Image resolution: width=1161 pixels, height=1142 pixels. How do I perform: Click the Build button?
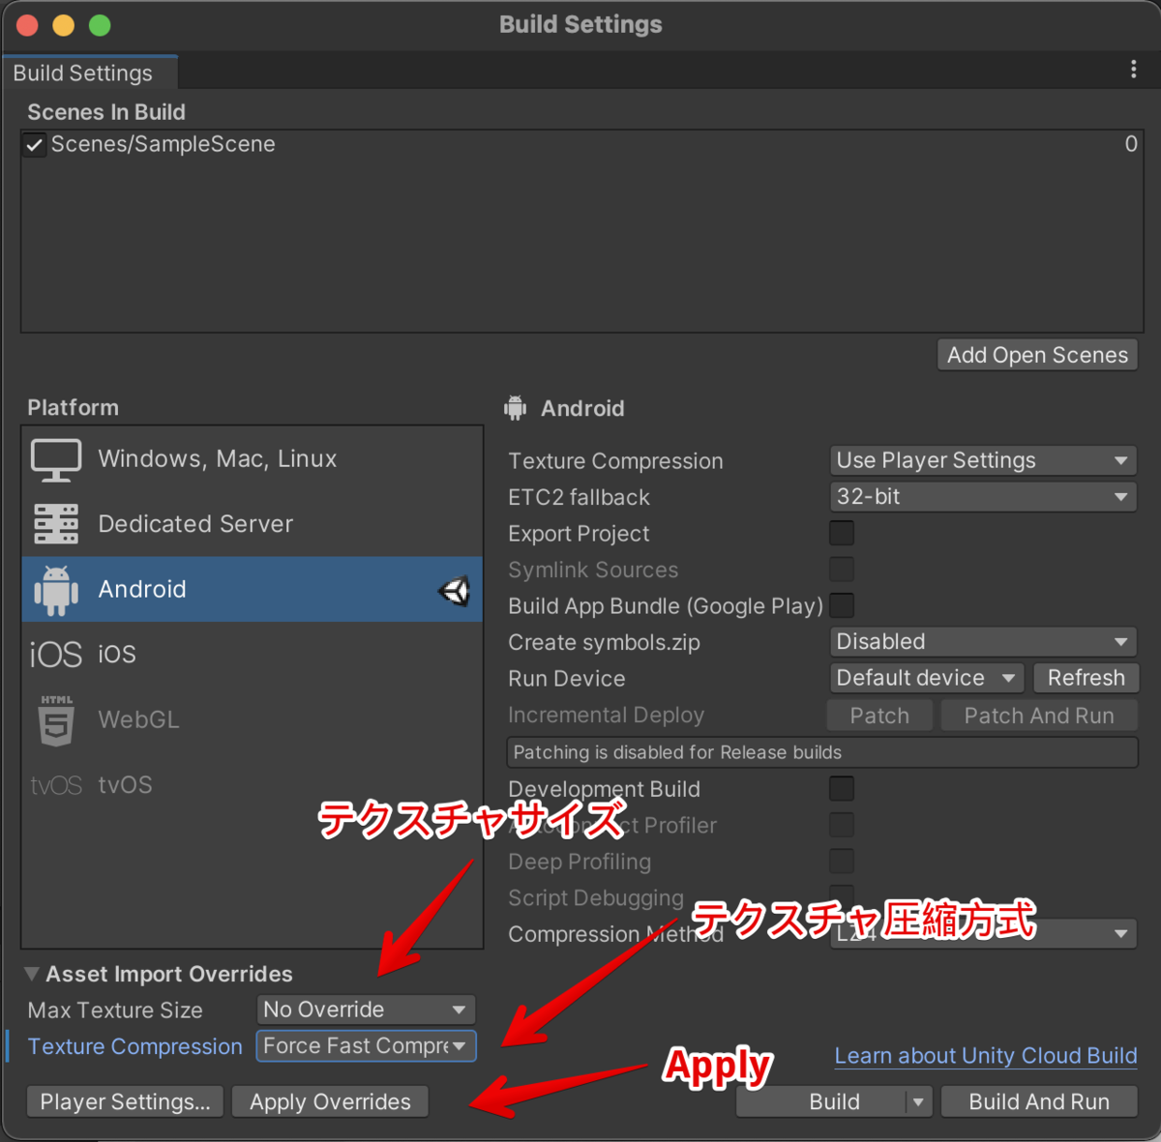point(822,1101)
